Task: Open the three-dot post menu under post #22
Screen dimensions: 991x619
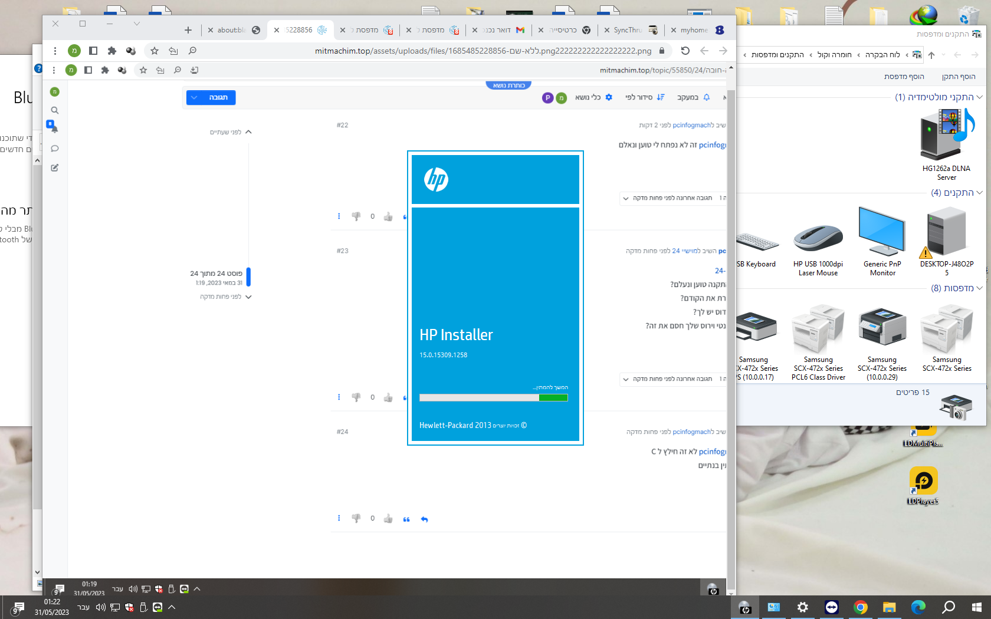Action: point(339,216)
